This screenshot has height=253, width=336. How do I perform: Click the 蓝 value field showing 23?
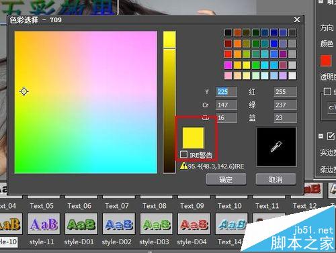tap(285, 117)
